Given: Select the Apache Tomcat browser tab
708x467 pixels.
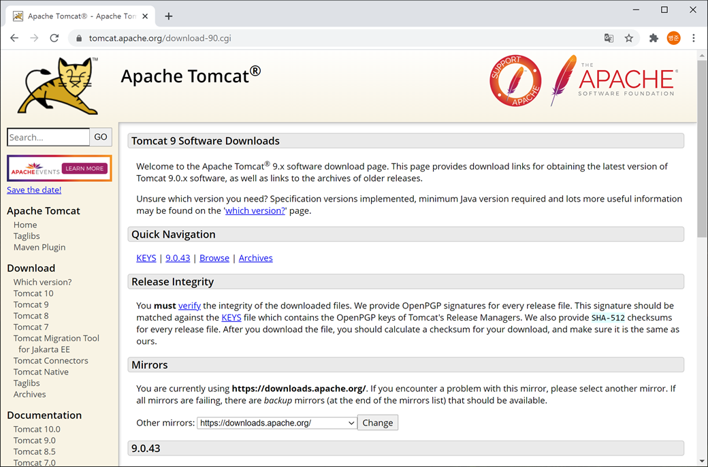Looking at the screenshot, I should [x=80, y=16].
